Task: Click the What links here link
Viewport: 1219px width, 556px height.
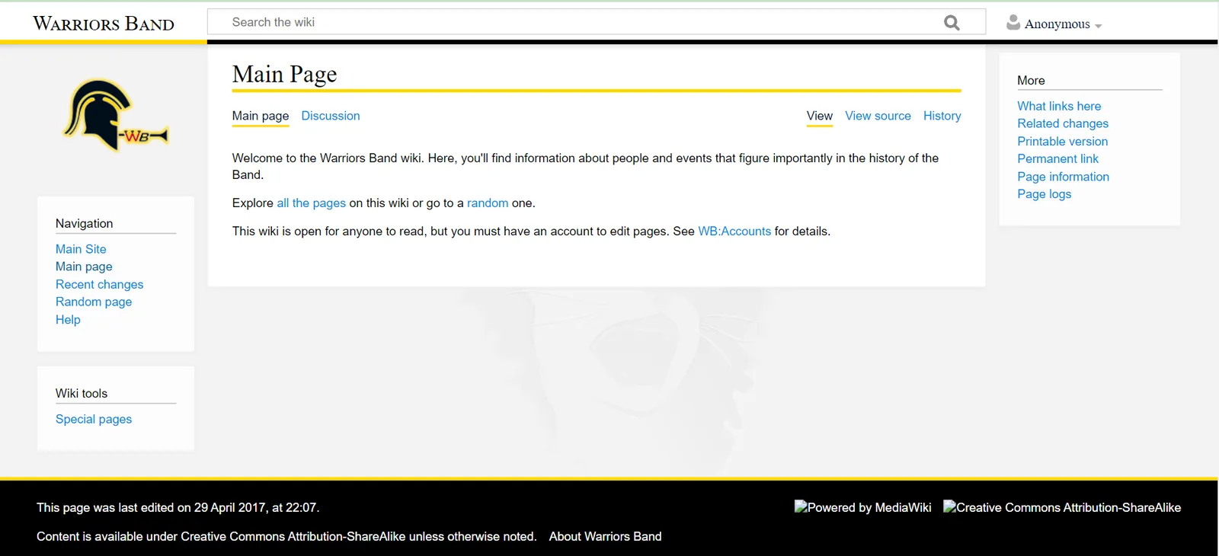Action: [1058, 106]
